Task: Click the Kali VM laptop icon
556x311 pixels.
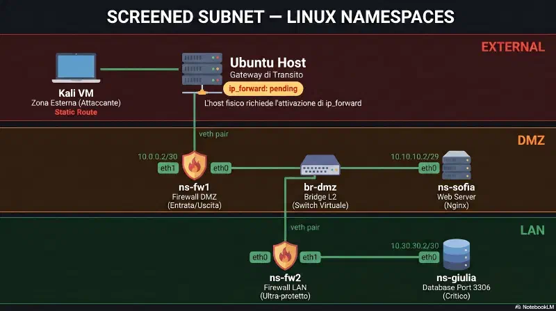Action: tap(76, 67)
